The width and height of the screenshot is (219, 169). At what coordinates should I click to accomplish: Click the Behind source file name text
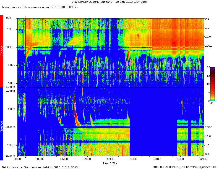(40, 167)
